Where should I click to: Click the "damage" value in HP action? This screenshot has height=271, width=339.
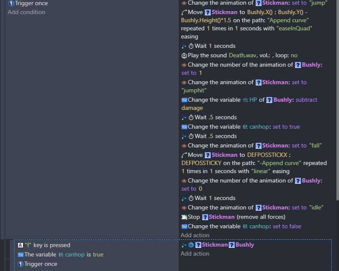[192, 108]
